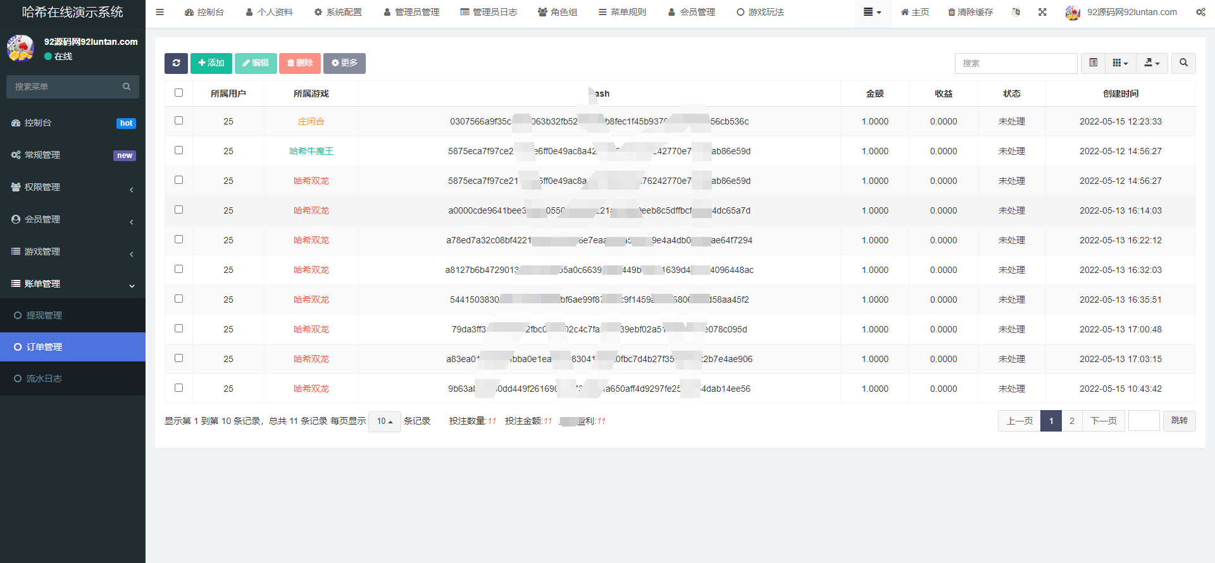Open the settings gears icon at top right

[1200, 12]
